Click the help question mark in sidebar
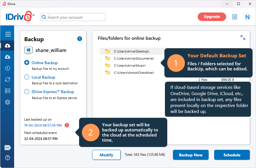 tap(8, 158)
